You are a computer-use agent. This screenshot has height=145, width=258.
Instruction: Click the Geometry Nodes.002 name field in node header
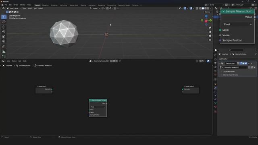[101, 61]
